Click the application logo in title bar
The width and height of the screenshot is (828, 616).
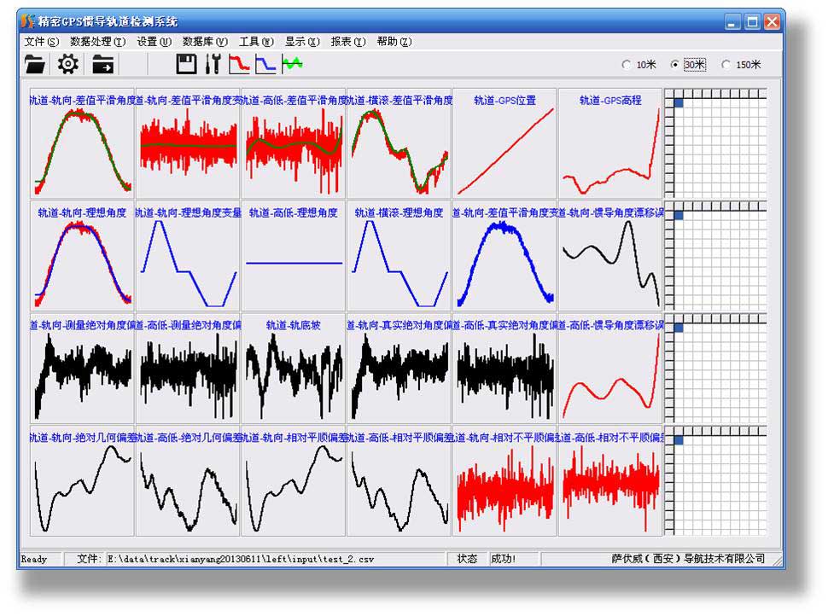[28, 21]
